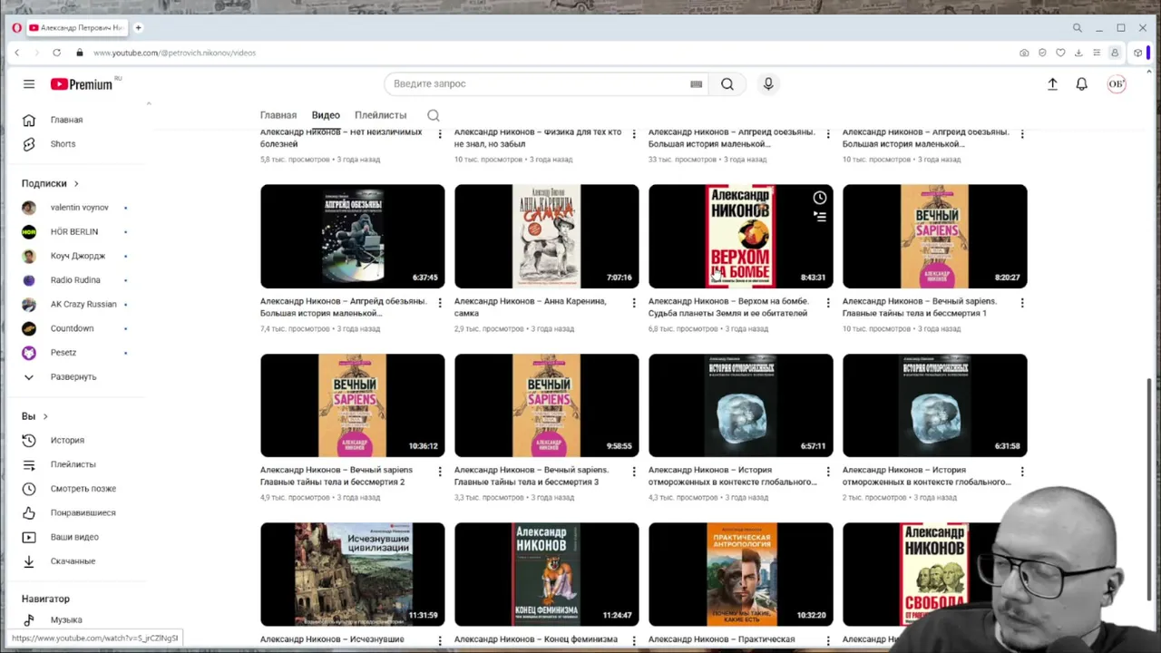Open options dots for Верхом на бомбе video
This screenshot has width=1161, height=653.
point(828,302)
